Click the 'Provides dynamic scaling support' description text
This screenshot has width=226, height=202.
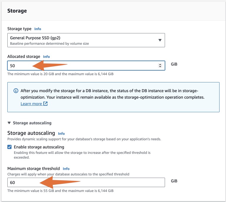coord(84,139)
